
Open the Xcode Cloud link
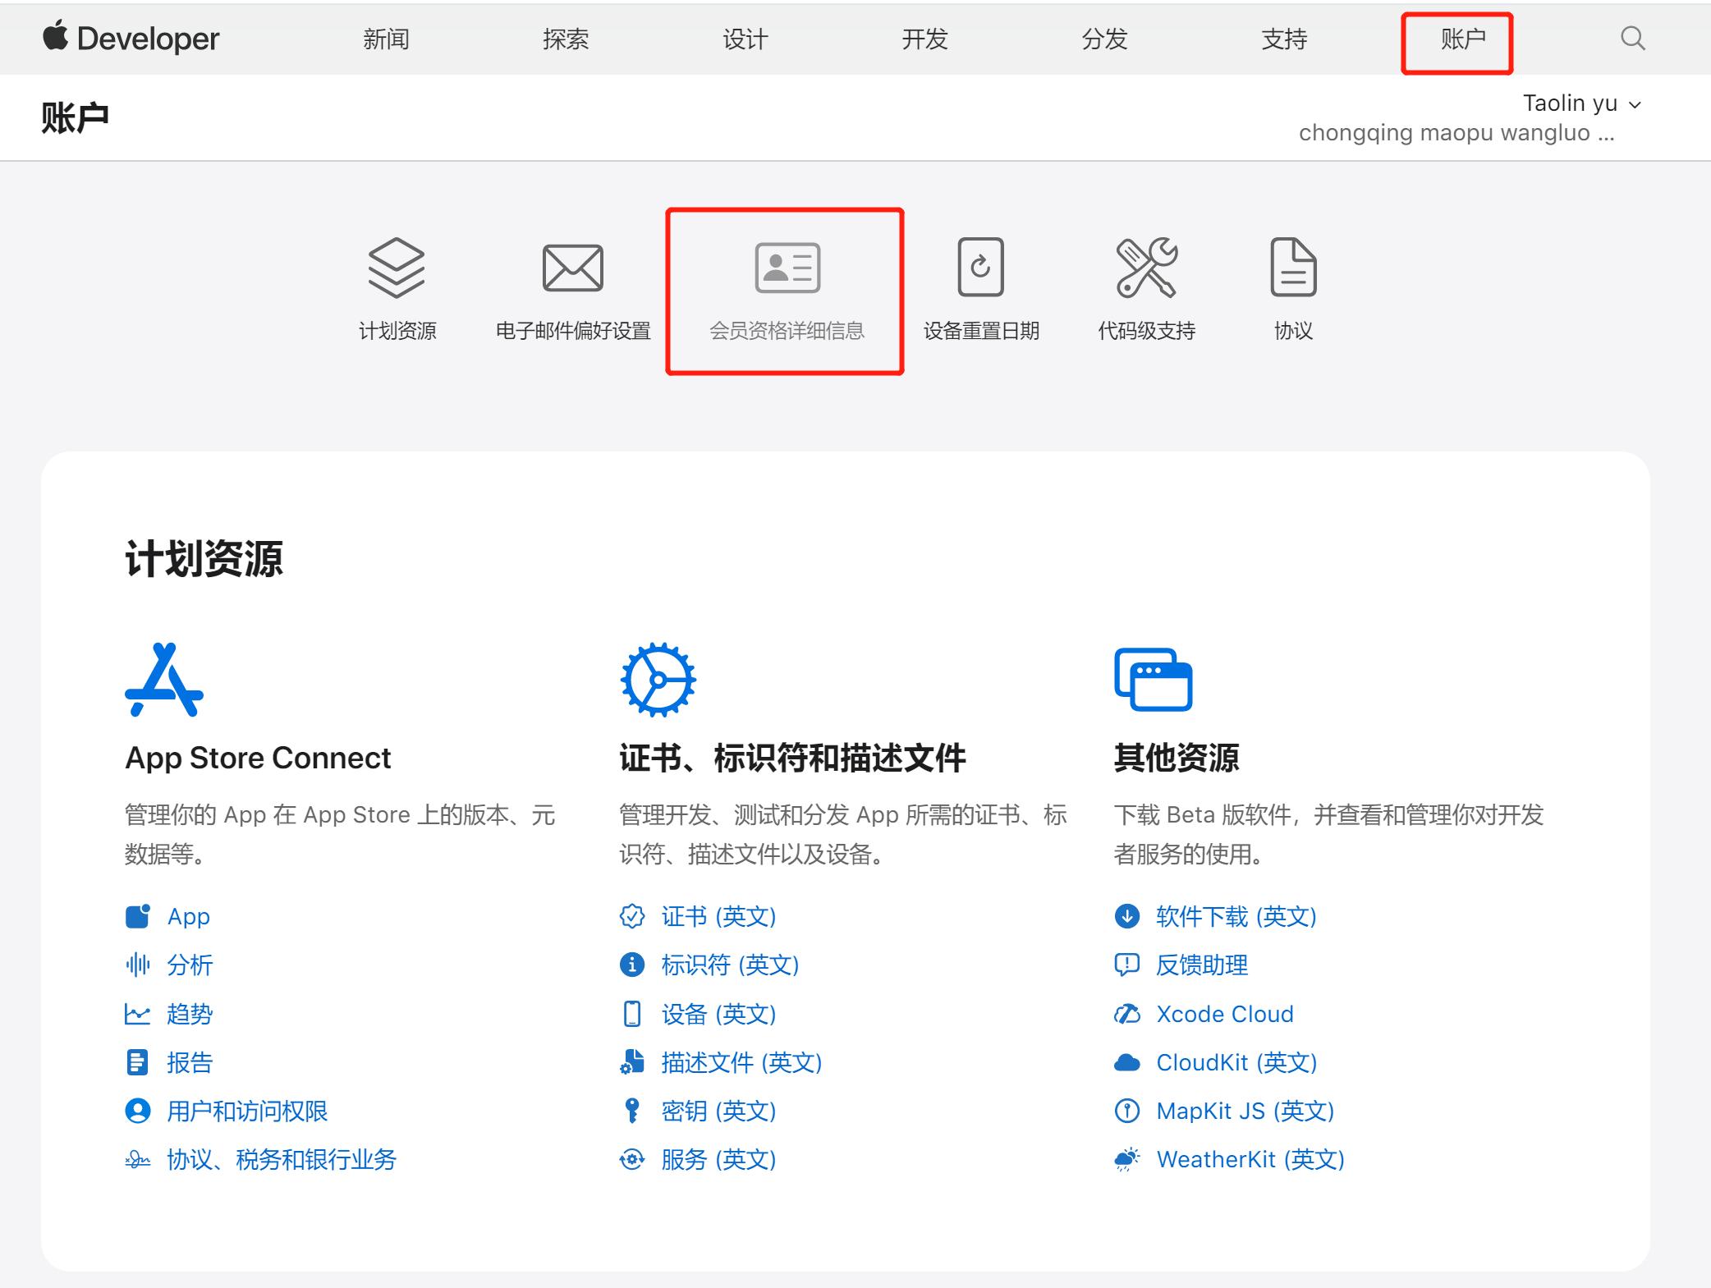coord(1224,1014)
